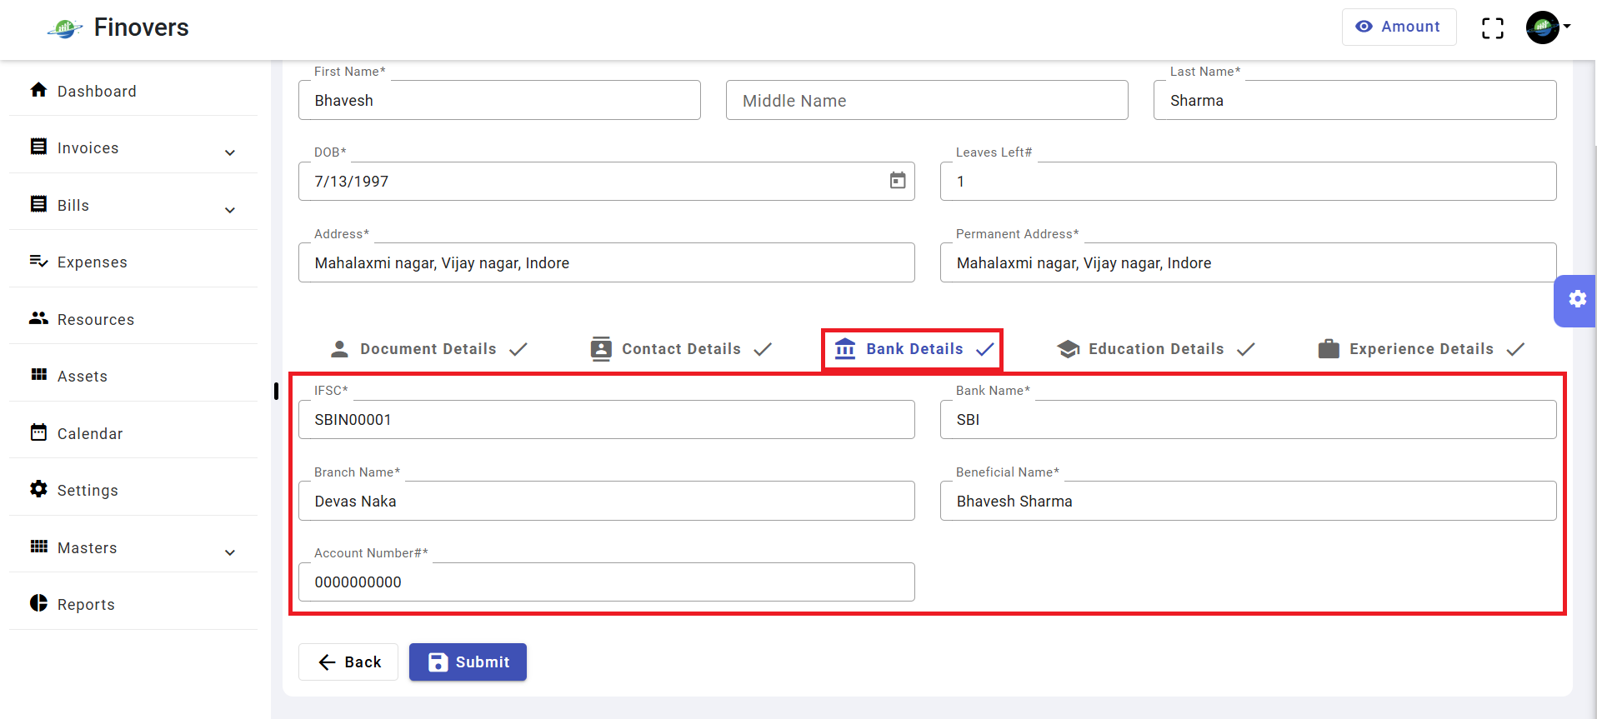Image resolution: width=1597 pixels, height=719 pixels.
Task: Open Dashboard home icon in sidebar
Action: pos(38,90)
